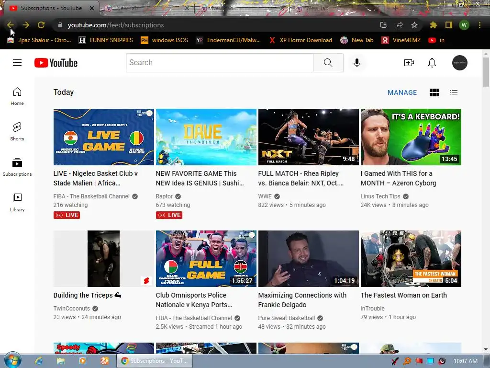This screenshot has height=368, width=490.
Task: Click the 10:07 AM taskbar clock
Action: click(x=466, y=361)
